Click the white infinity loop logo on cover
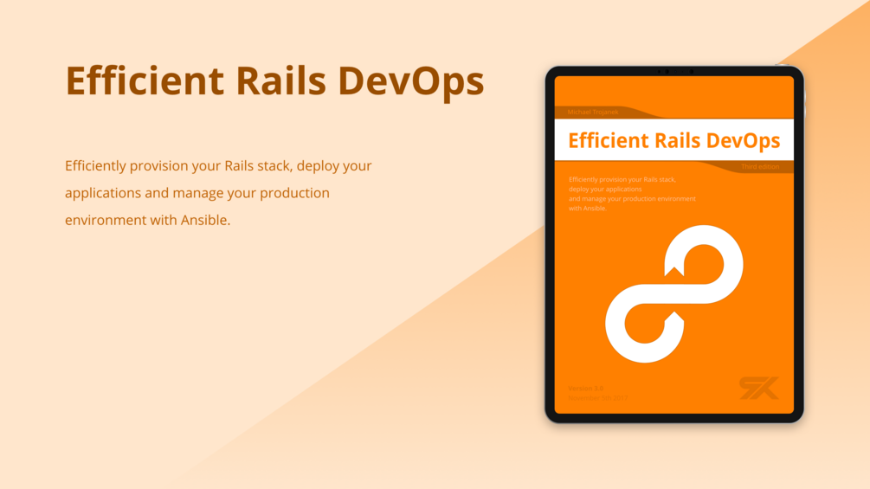Image resolution: width=870 pixels, height=489 pixels. [674, 294]
